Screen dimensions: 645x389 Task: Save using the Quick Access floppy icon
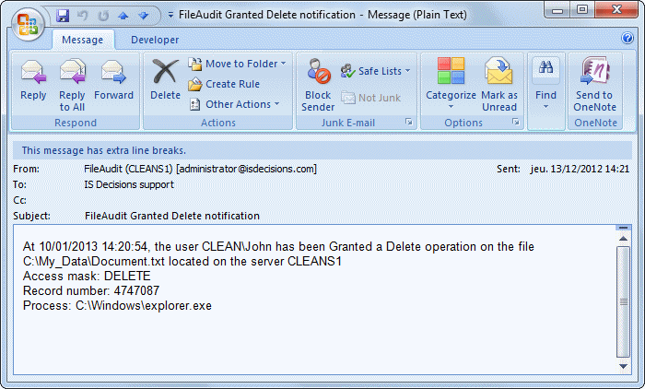tap(63, 16)
